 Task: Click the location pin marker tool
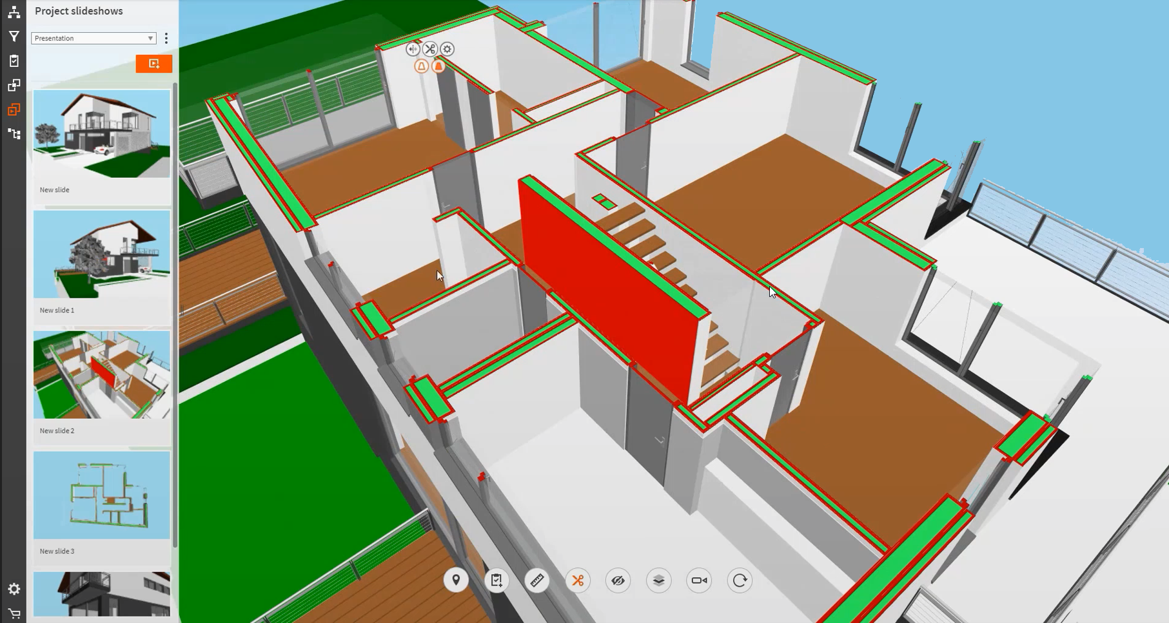pyautogui.click(x=456, y=580)
